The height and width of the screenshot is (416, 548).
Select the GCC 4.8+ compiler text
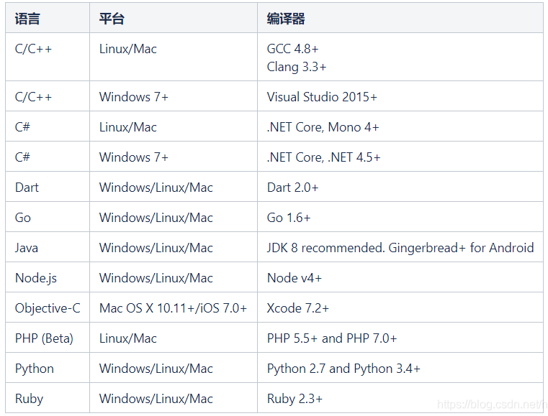(x=292, y=49)
